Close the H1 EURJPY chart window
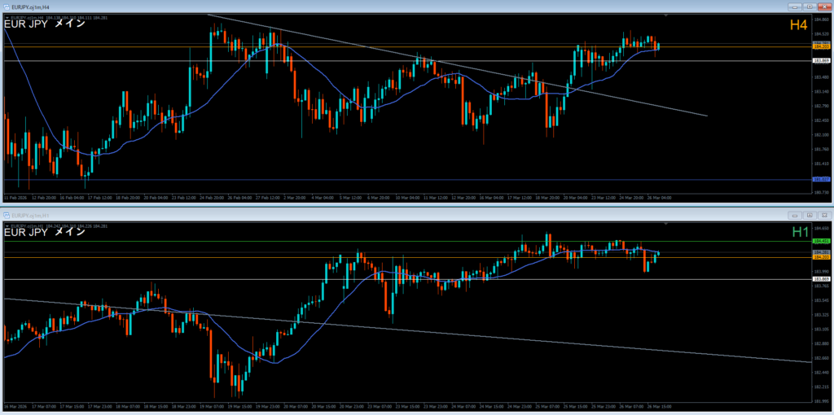The image size is (834, 415). click(x=823, y=215)
